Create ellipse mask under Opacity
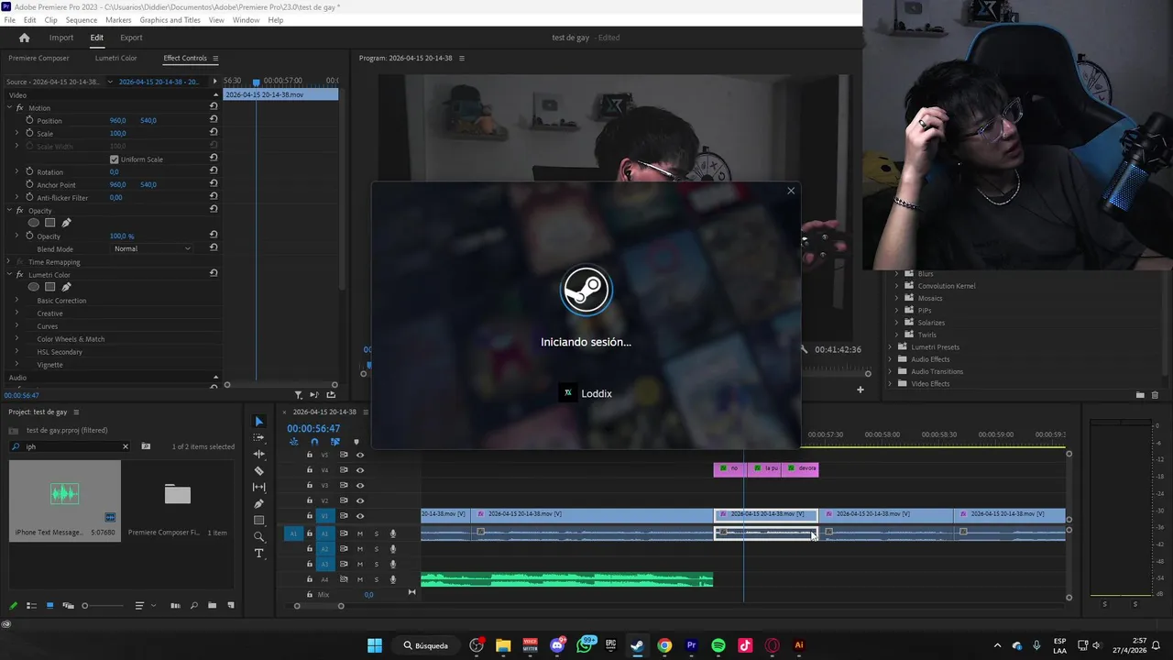Screen dimensions: 1173x660 (x=34, y=223)
